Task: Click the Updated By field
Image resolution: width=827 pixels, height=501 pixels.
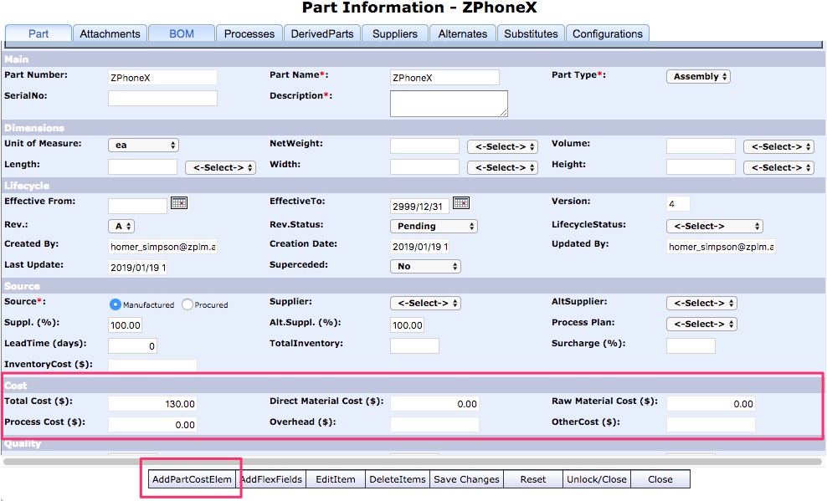Action: click(x=721, y=246)
